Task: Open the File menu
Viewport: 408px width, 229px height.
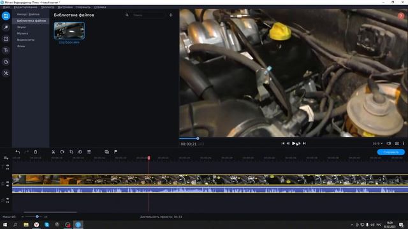Action: pyautogui.click(x=6, y=7)
